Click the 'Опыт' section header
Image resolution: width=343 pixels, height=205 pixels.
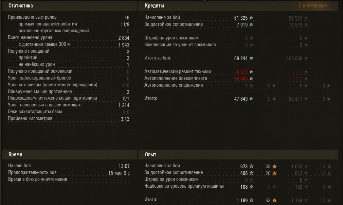click(x=151, y=155)
